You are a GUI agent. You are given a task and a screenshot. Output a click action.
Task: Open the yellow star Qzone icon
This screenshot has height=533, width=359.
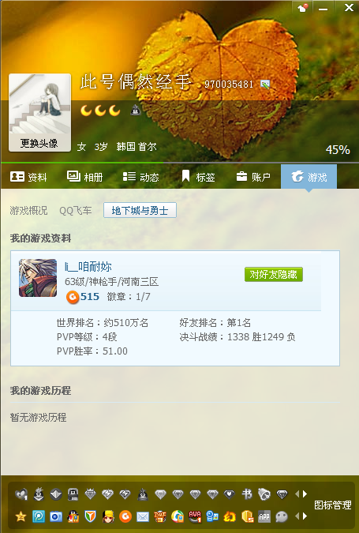21,516
